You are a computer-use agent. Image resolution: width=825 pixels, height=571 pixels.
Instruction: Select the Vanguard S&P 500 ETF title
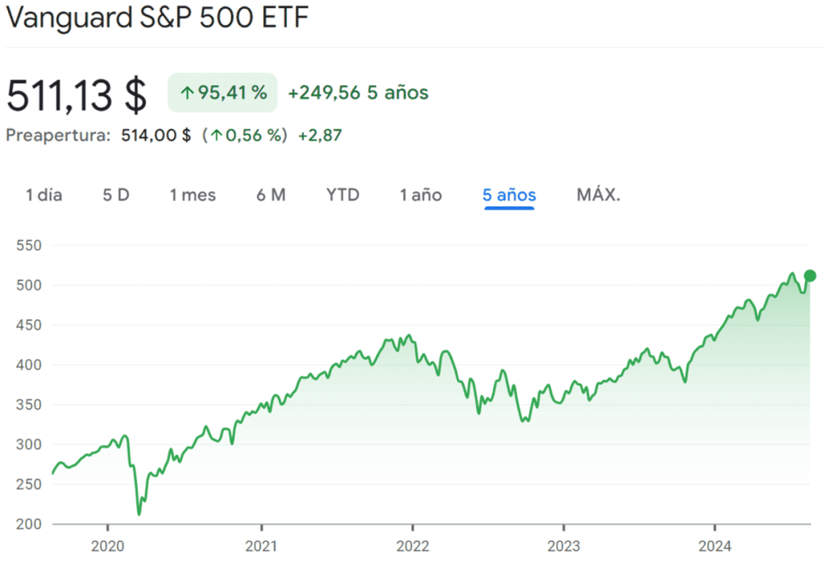[x=156, y=18]
